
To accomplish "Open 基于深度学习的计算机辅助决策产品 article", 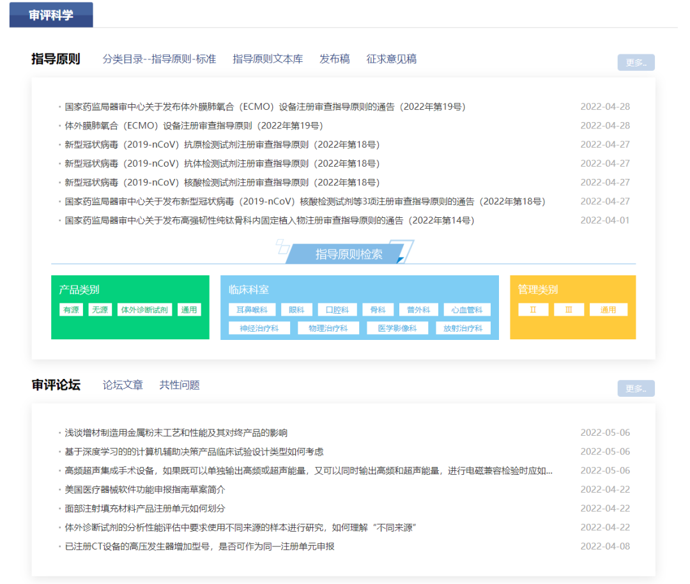I will (194, 452).
